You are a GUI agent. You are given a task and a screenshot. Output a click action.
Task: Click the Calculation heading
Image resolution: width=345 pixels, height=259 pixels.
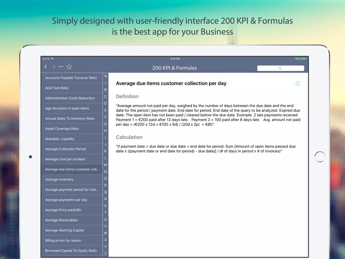(129, 137)
